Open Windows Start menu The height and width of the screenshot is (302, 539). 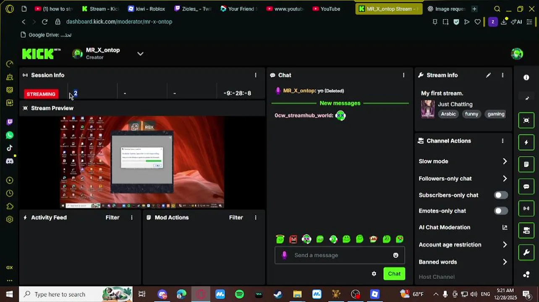coord(9,294)
